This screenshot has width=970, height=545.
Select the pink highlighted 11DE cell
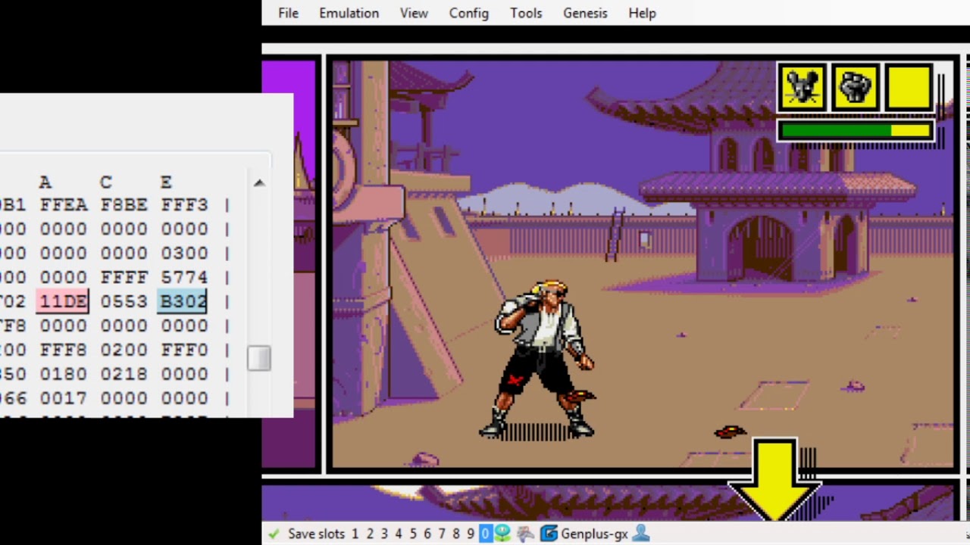click(x=64, y=301)
